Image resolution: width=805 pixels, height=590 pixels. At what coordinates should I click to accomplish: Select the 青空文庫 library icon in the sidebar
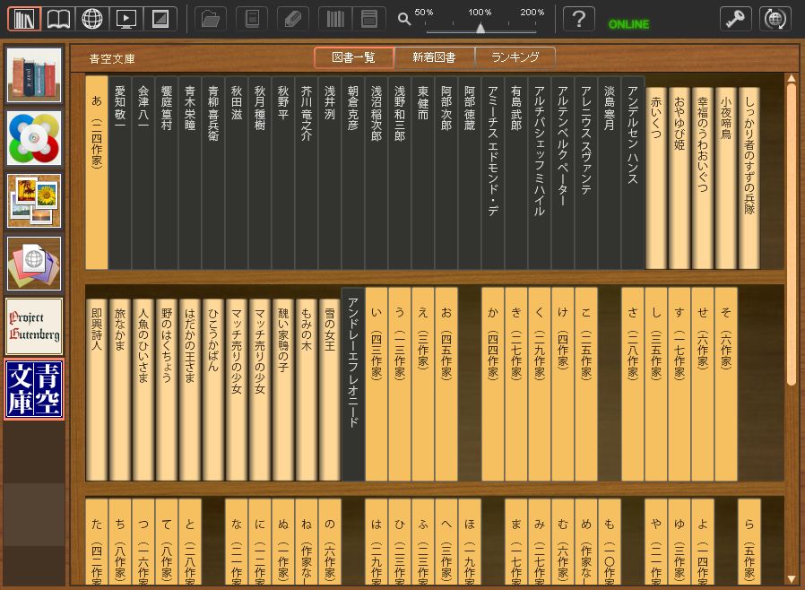coord(34,389)
